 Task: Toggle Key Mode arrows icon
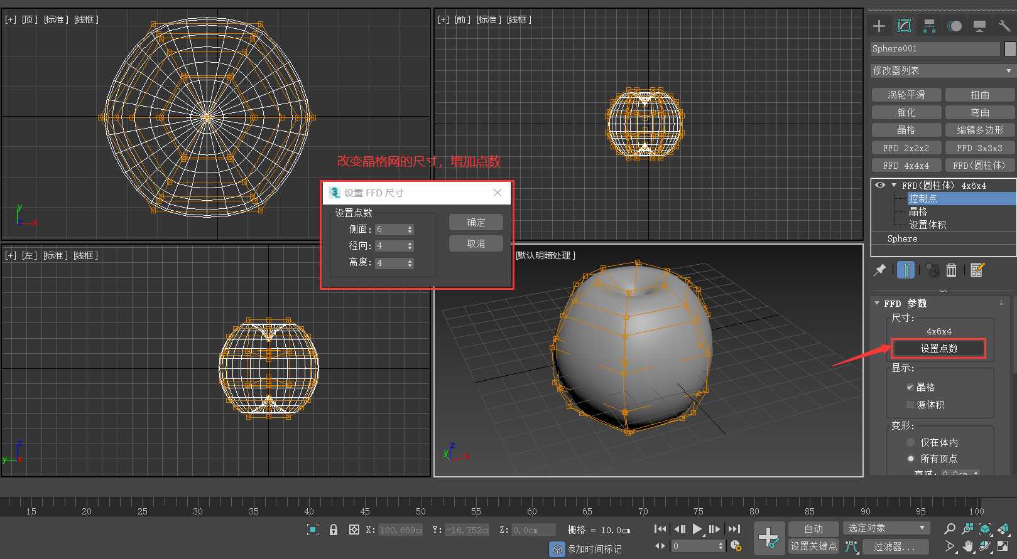pyautogui.click(x=660, y=546)
